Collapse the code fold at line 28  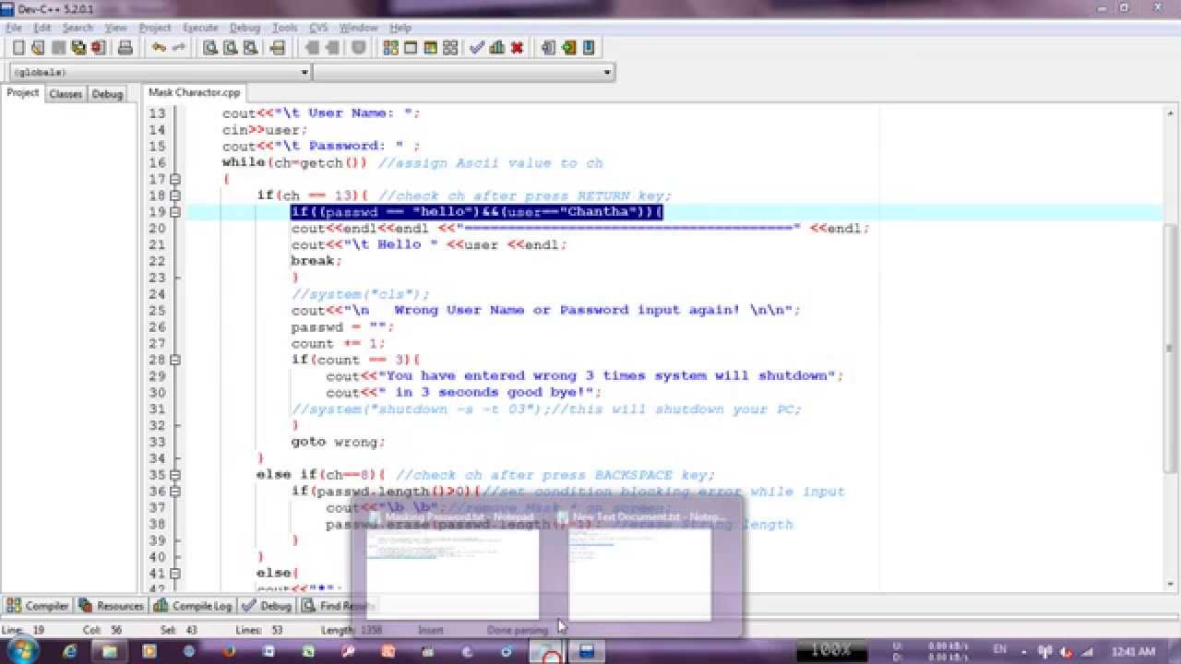tap(175, 360)
